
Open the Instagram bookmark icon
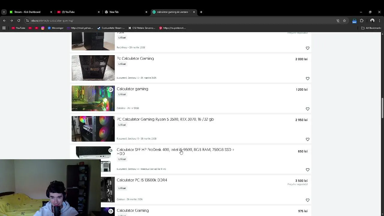(x=43, y=28)
